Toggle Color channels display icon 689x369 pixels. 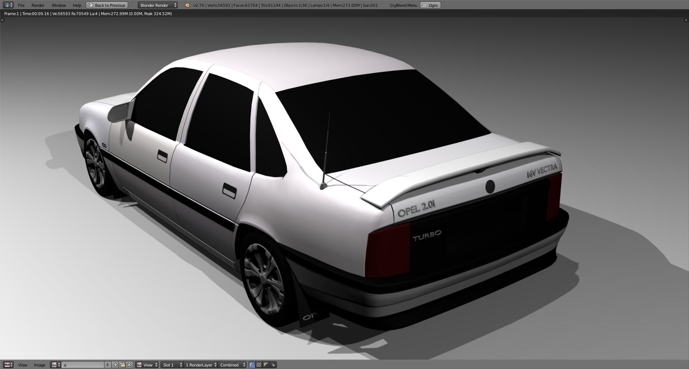259,365
